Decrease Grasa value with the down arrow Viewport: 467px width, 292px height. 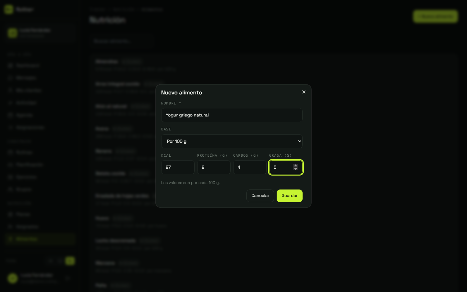[295, 169]
